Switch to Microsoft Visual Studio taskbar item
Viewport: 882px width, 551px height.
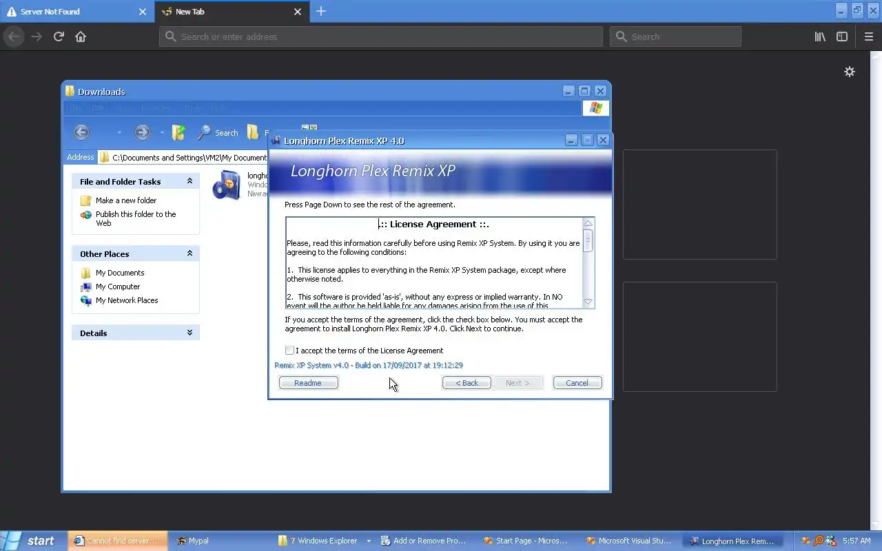pyautogui.click(x=631, y=541)
